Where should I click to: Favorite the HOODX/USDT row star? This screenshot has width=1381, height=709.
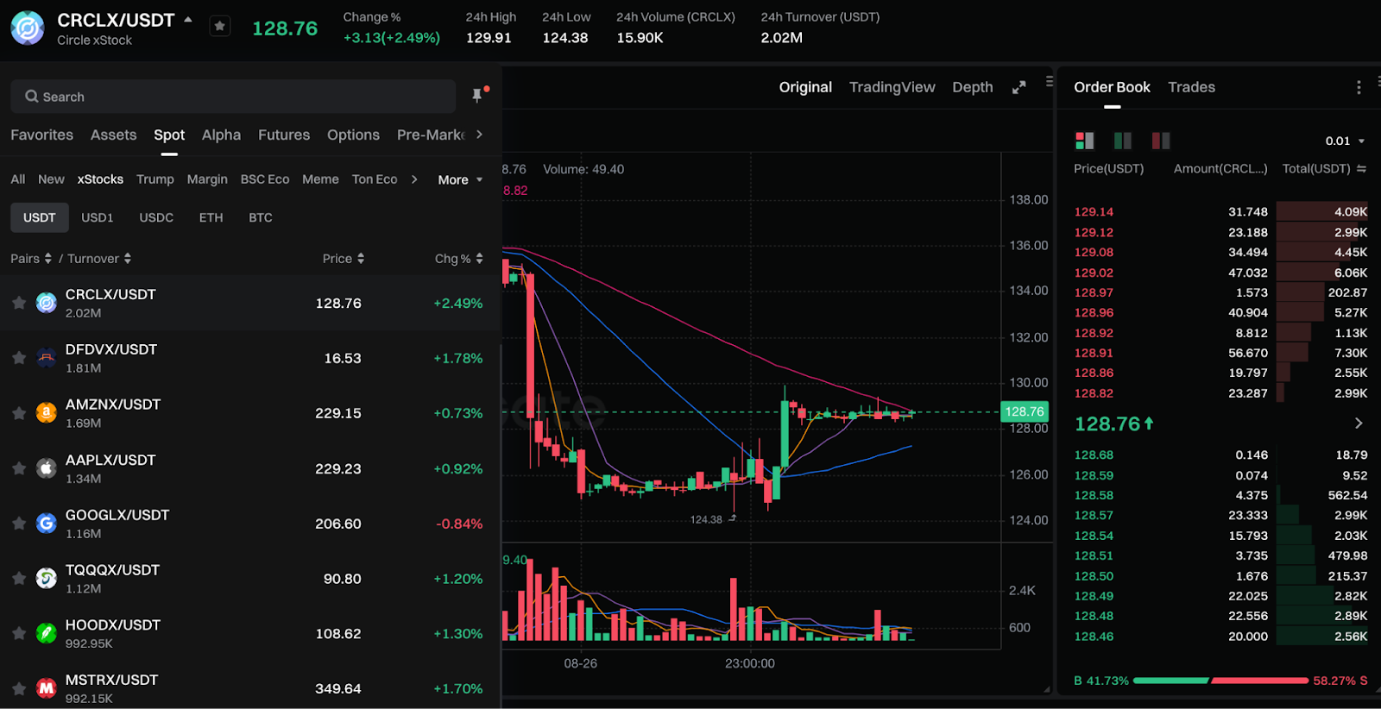coord(19,633)
